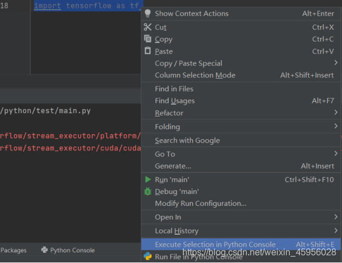Choose Search with Google
Viewport: 342px width, 263px height.
241,140
